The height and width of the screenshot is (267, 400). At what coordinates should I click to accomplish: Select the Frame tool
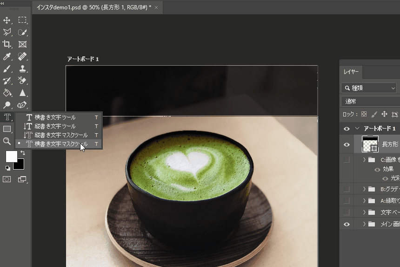[22, 44]
